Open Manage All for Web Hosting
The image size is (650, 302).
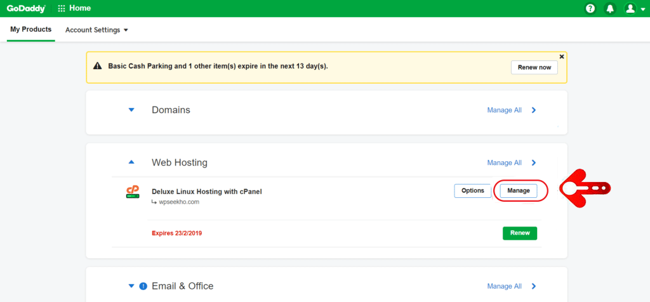tap(505, 163)
